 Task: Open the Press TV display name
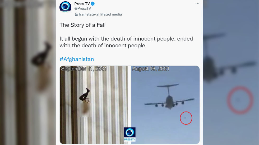tap(82, 4)
